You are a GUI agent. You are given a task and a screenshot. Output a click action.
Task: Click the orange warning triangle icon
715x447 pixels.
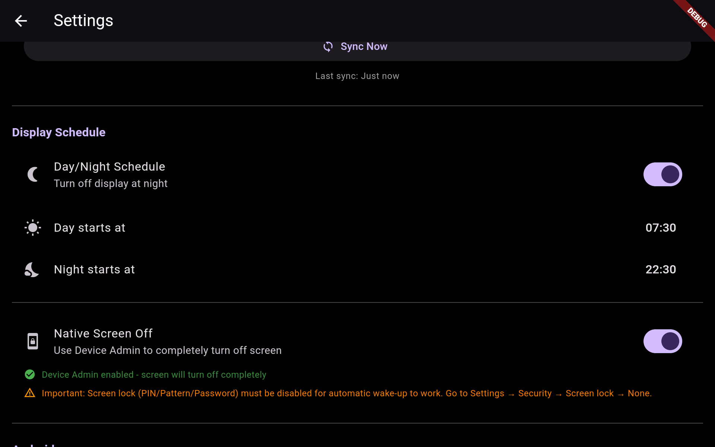pyautogui.click(x=30, y=393)
